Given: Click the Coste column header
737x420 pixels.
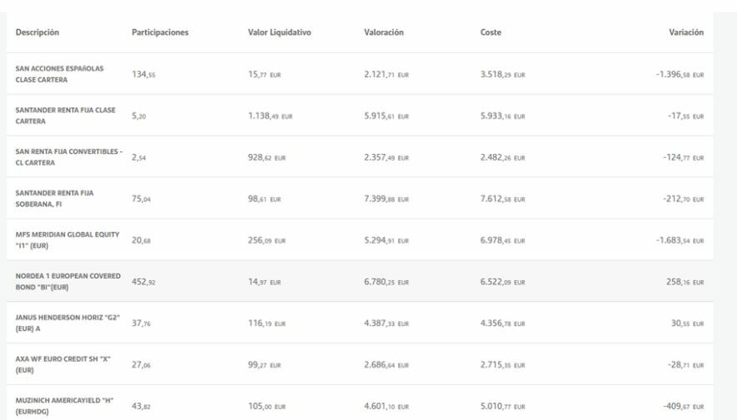Looking at the screenshot, I should pyautogui.click(x=491, y=32).
